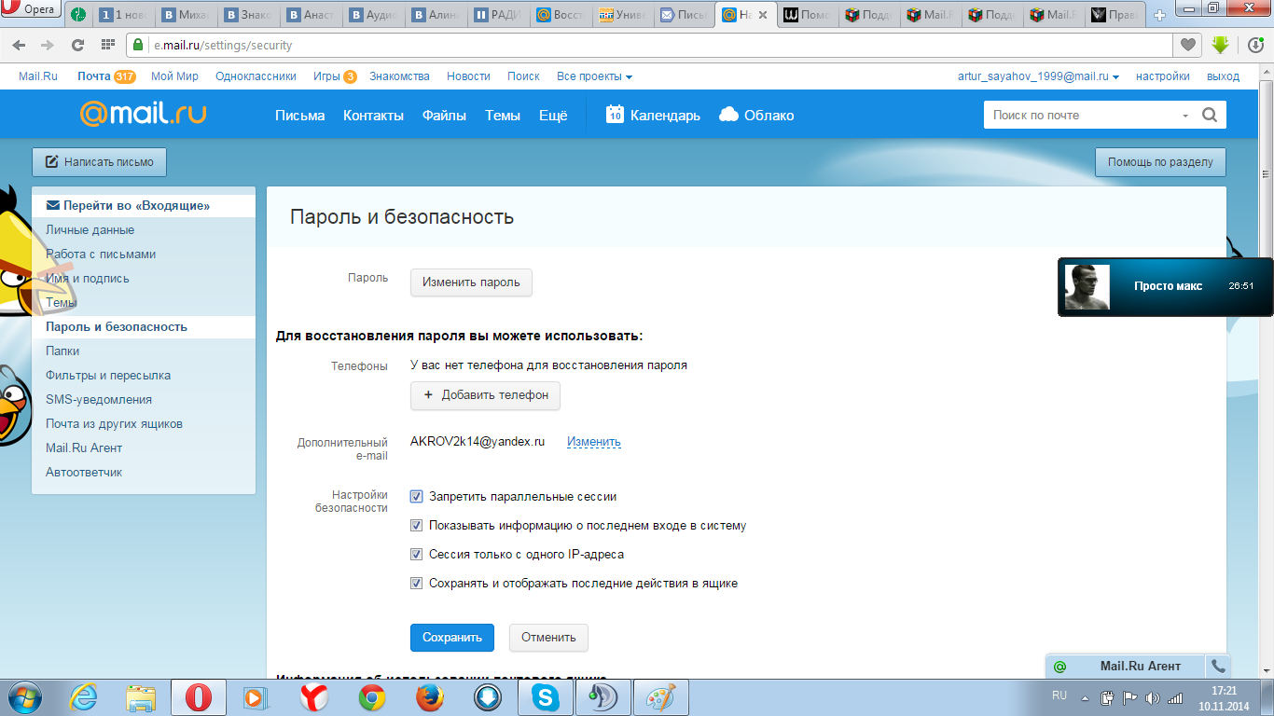Screen dimensions: 1274x716
Task: Go back using the browser back arrow
Action: pos(20,45)
